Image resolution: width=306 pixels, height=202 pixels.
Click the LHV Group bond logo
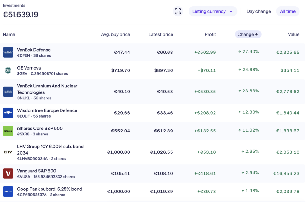8,152
